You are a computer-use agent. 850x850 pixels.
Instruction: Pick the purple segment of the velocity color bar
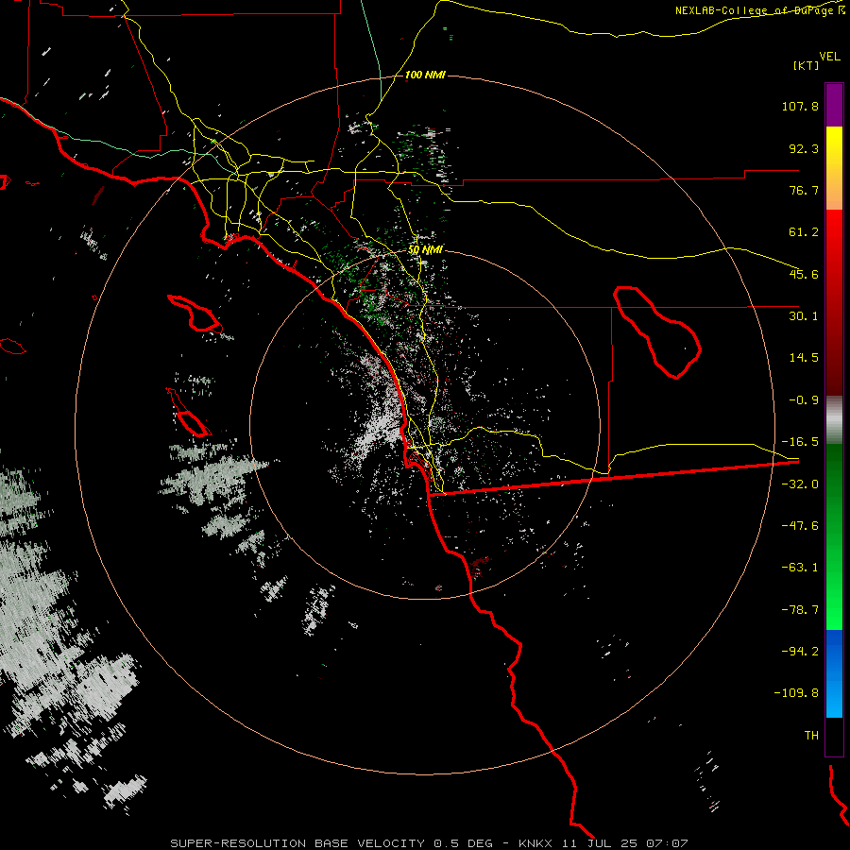(x=834, y=105)
